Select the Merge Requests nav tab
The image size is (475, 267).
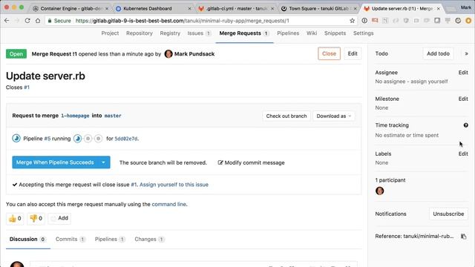244,33
